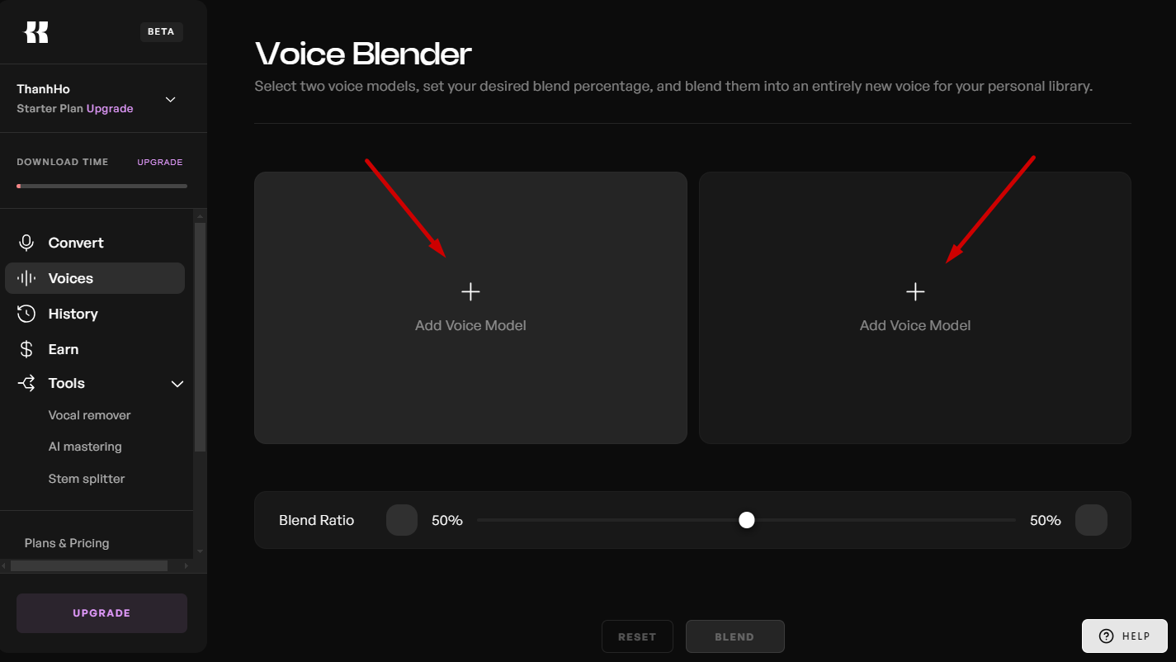This screenshot has width=1176, height=662.
Task: Click the Voices waveform icon
Action: [26, 278]
